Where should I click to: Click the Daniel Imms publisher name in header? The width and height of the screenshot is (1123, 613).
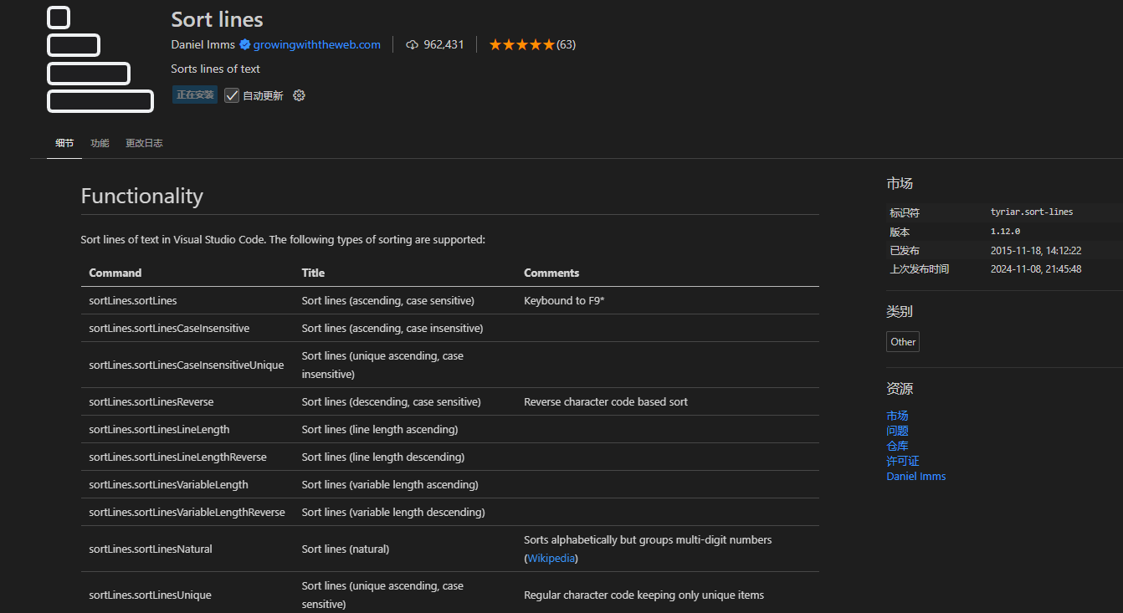[203, 44]
